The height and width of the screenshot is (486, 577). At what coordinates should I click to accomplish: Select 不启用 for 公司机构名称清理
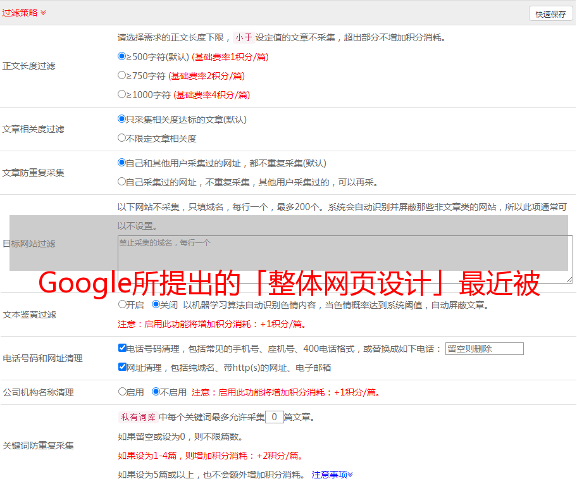(x=156, y=392)
